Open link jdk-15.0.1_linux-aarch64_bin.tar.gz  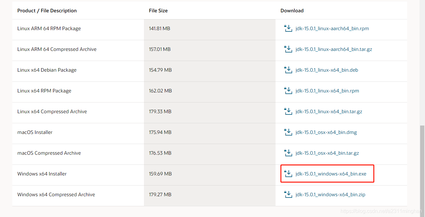(334, 49)
